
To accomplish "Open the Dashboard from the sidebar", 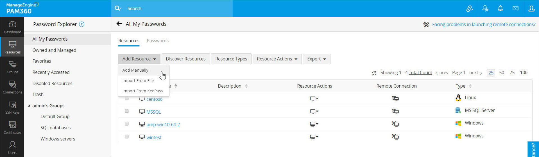I will [12, 27].
